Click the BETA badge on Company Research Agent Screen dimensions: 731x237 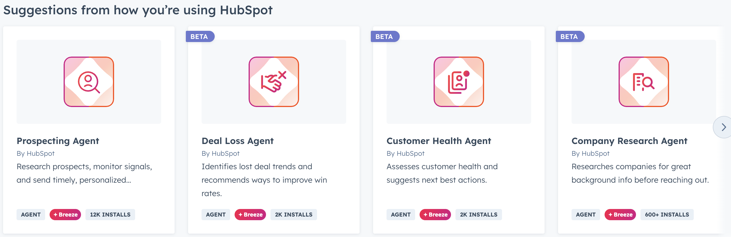[570, 37]
